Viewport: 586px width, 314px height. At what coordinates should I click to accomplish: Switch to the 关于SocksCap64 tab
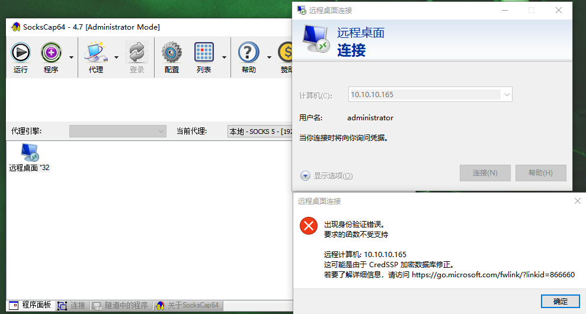(x=188, y=306)
